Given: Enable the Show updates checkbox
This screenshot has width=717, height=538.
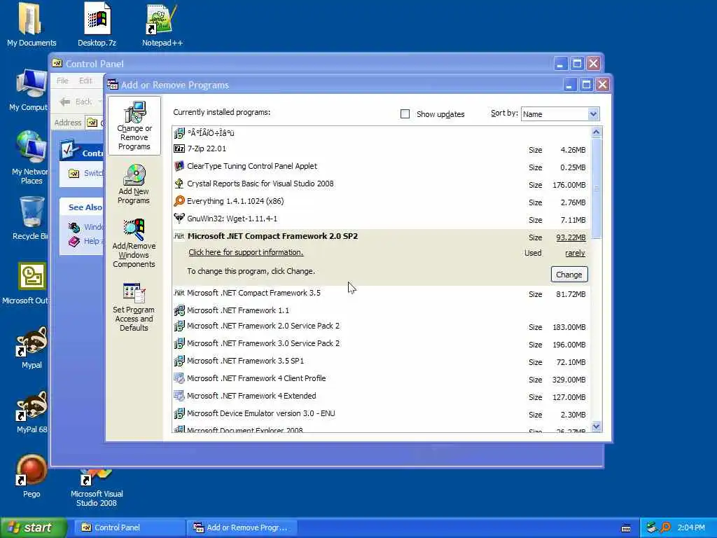Looking at the screenshot, I should (x=405, y=114).
